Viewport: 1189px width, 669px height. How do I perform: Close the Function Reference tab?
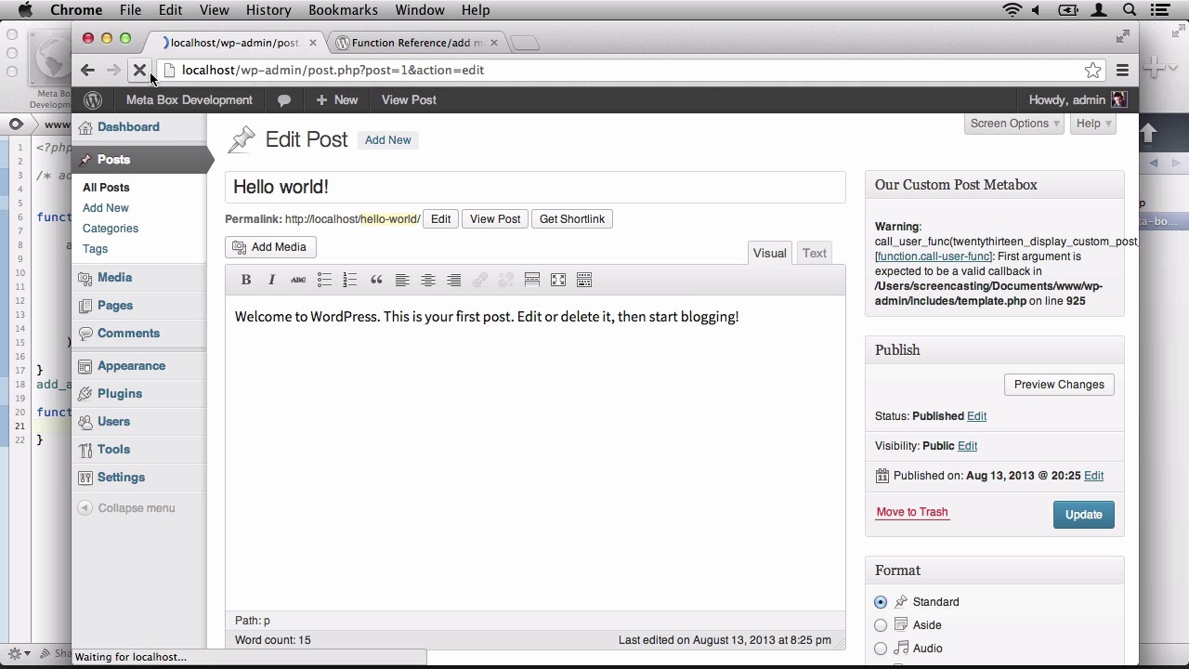point(494,43)
